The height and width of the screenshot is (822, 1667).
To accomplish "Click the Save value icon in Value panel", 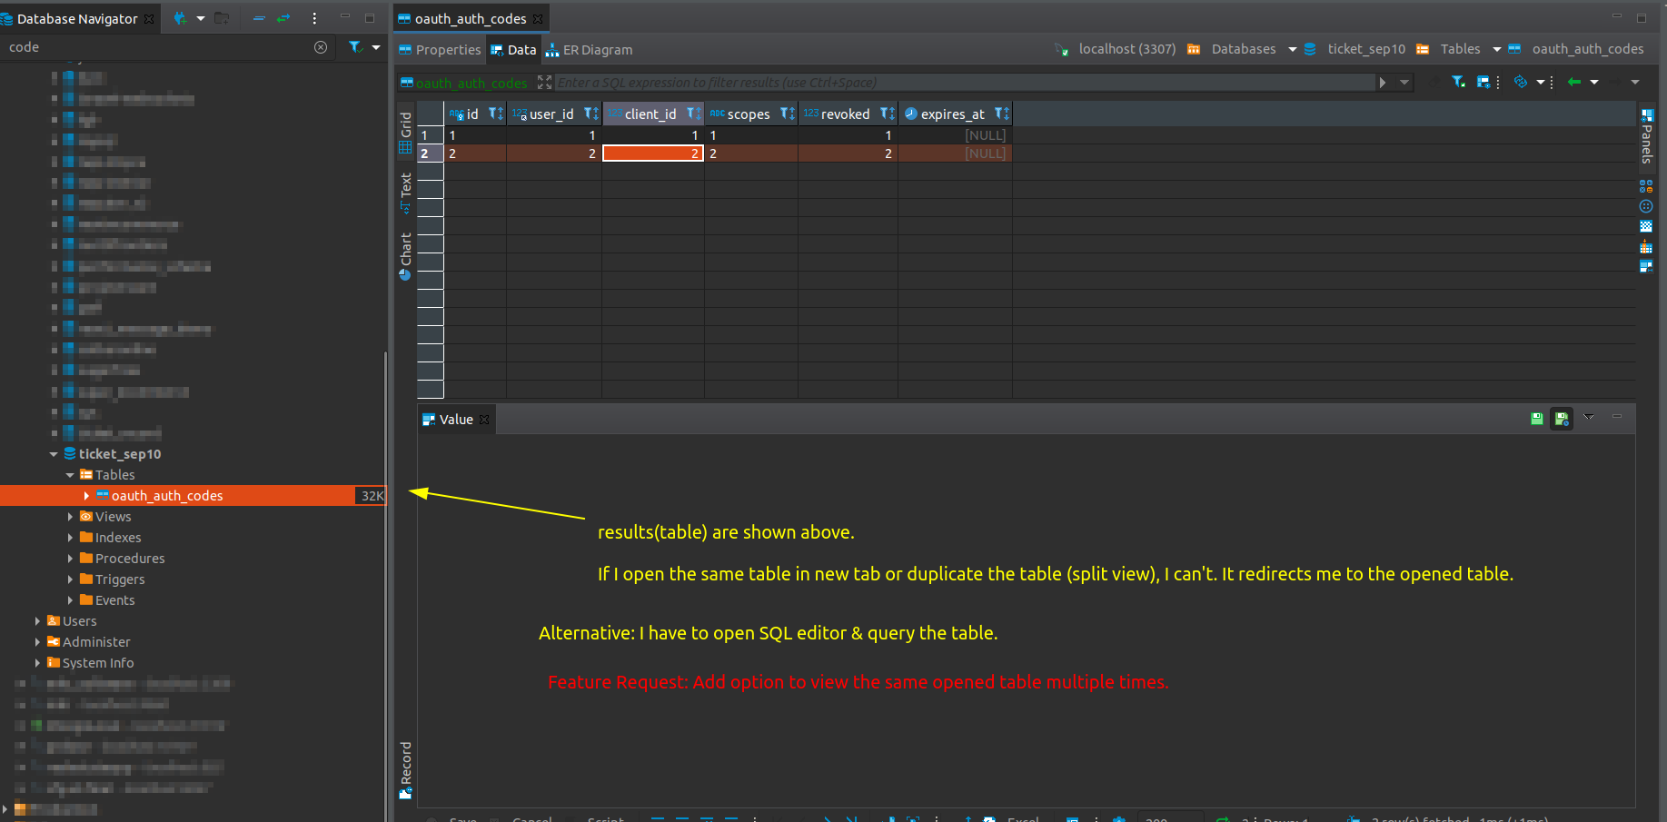I will 1537,419.
